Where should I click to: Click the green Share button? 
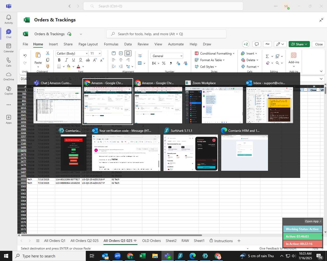point(299,44)
